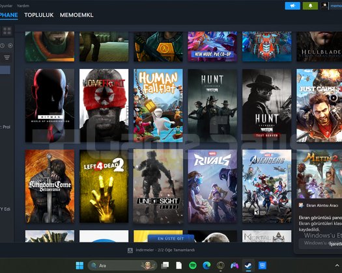342x273 pixels.
Task: Click the play-ready filter icon in sidebar
Action: [10, 45]
